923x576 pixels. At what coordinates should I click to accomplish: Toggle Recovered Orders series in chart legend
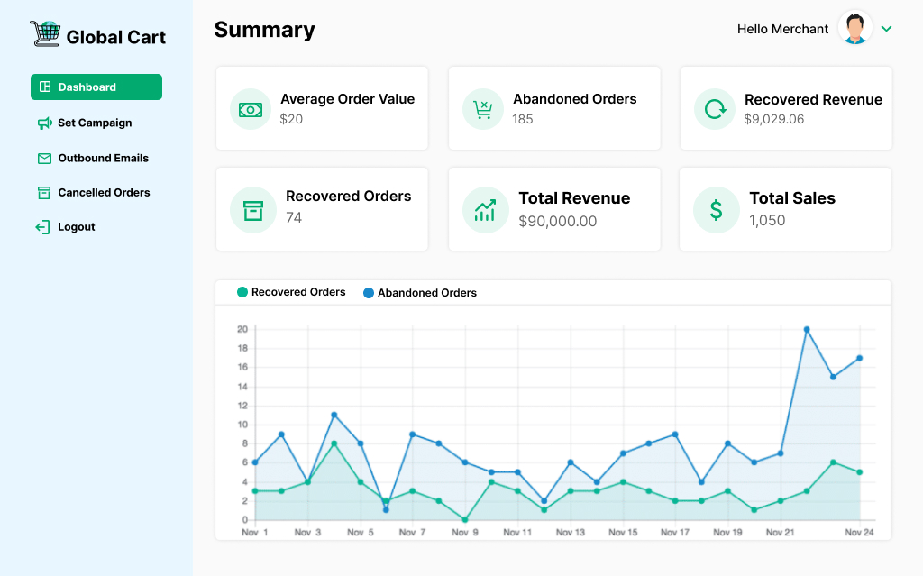click(x=297, y=292)
